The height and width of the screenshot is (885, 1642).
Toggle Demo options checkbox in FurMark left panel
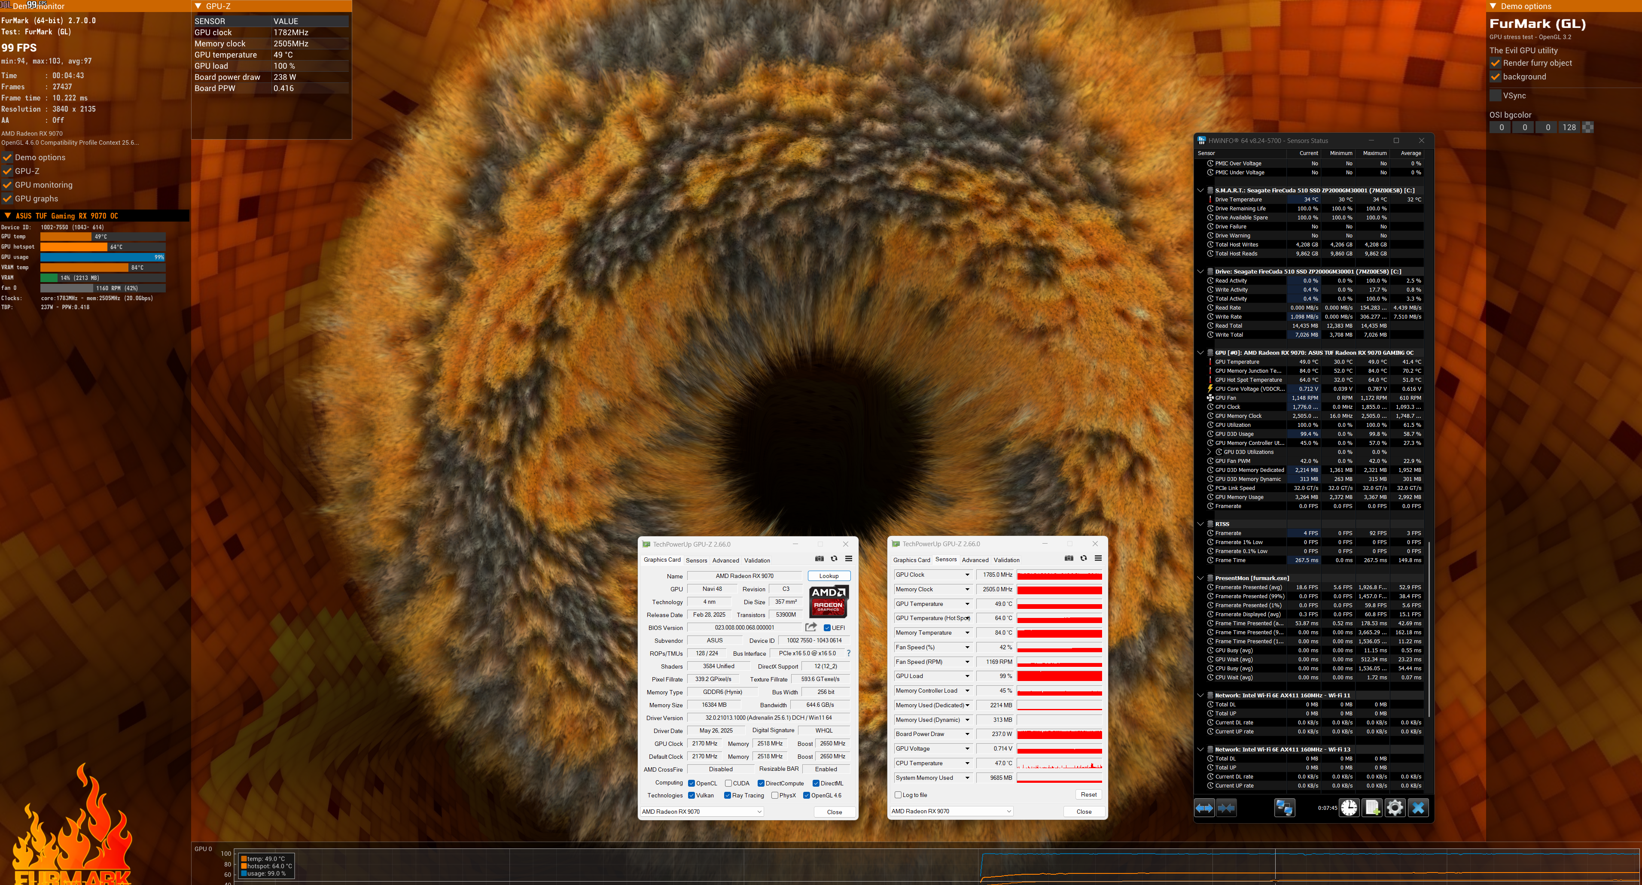coord(8,157)
